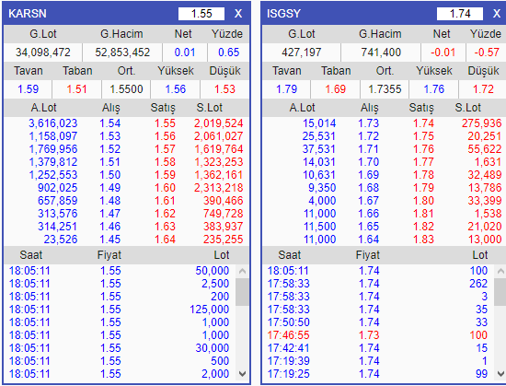Click the ISGSY Saat column header

click(x=290, y=255)
